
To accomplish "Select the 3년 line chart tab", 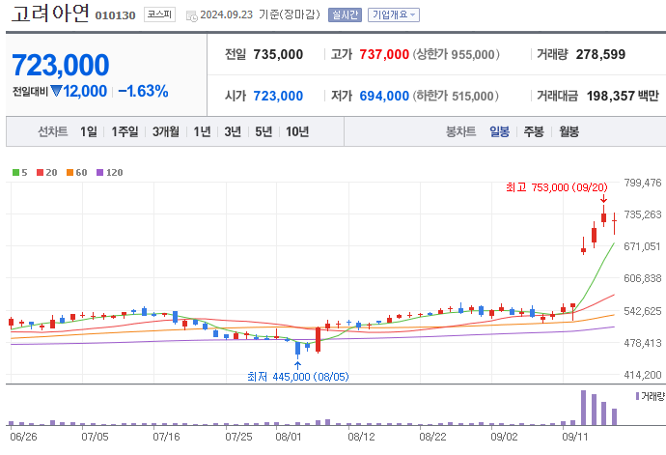I will click(233, 131).
